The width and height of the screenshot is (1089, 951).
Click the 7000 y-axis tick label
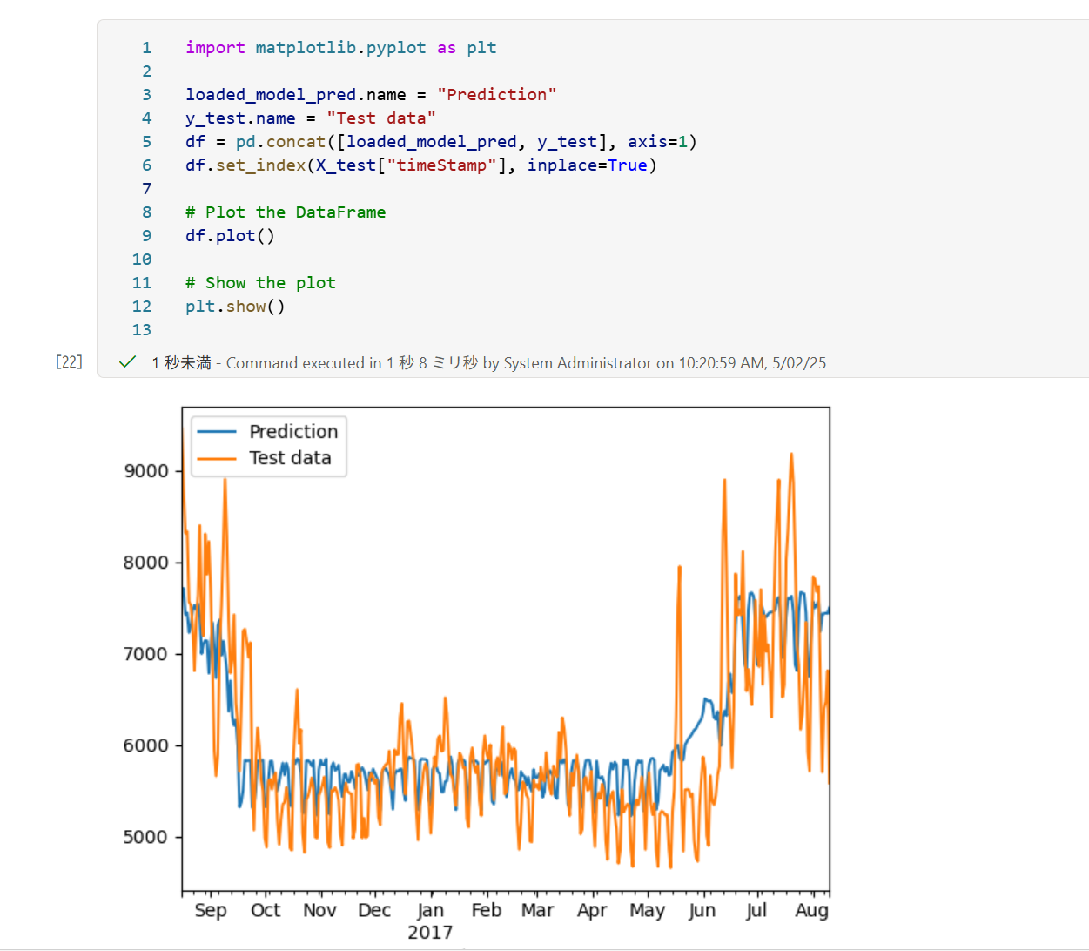(x=145, y=654)
